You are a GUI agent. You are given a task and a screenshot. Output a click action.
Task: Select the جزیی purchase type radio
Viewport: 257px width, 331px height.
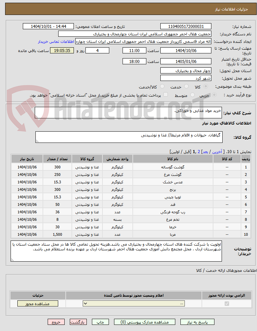[214, 95]
